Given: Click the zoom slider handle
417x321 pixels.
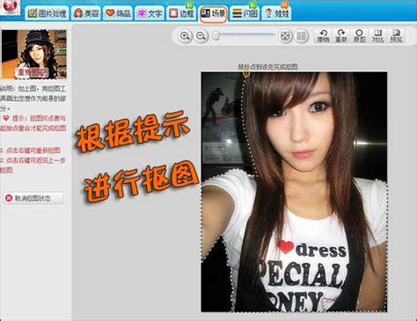Looking at the screenshot, I should (216, 36).
